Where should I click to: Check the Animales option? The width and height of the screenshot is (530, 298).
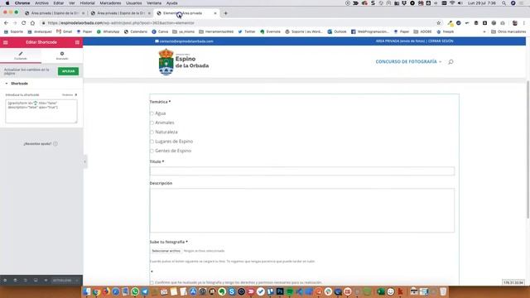pyautogui.click(x=152, y=123)
